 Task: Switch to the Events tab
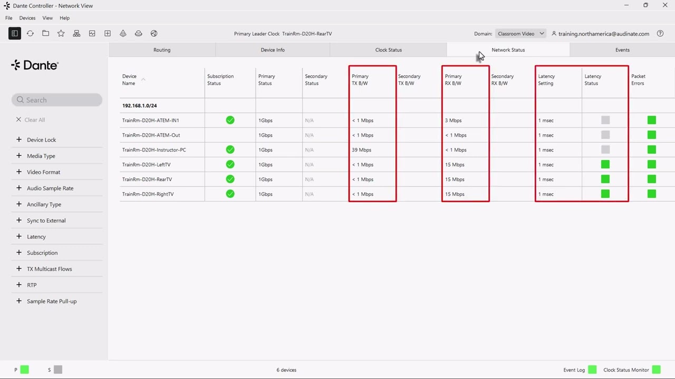[622, 50]
